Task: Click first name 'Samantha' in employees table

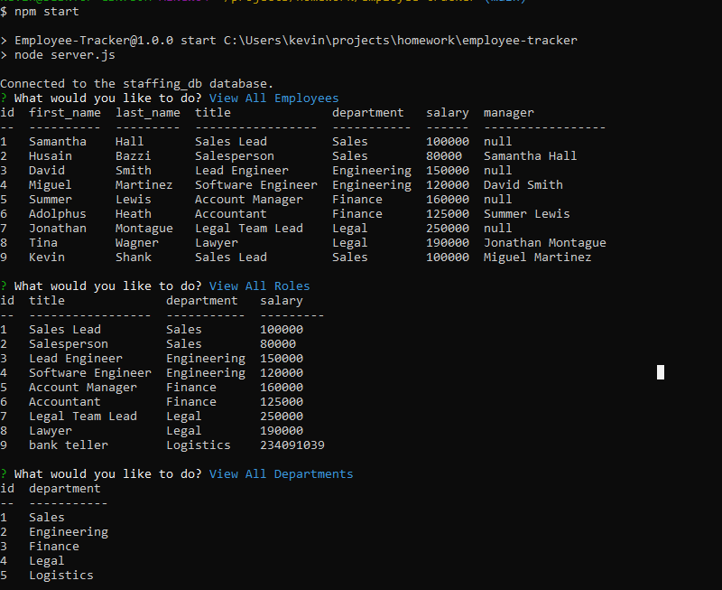Action: pyautogui.click(x=58, y=142)
